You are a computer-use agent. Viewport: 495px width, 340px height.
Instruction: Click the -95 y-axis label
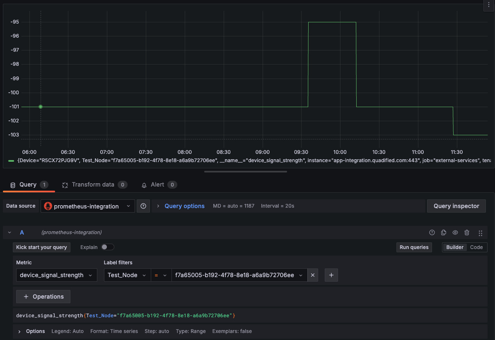pos(15,22)
